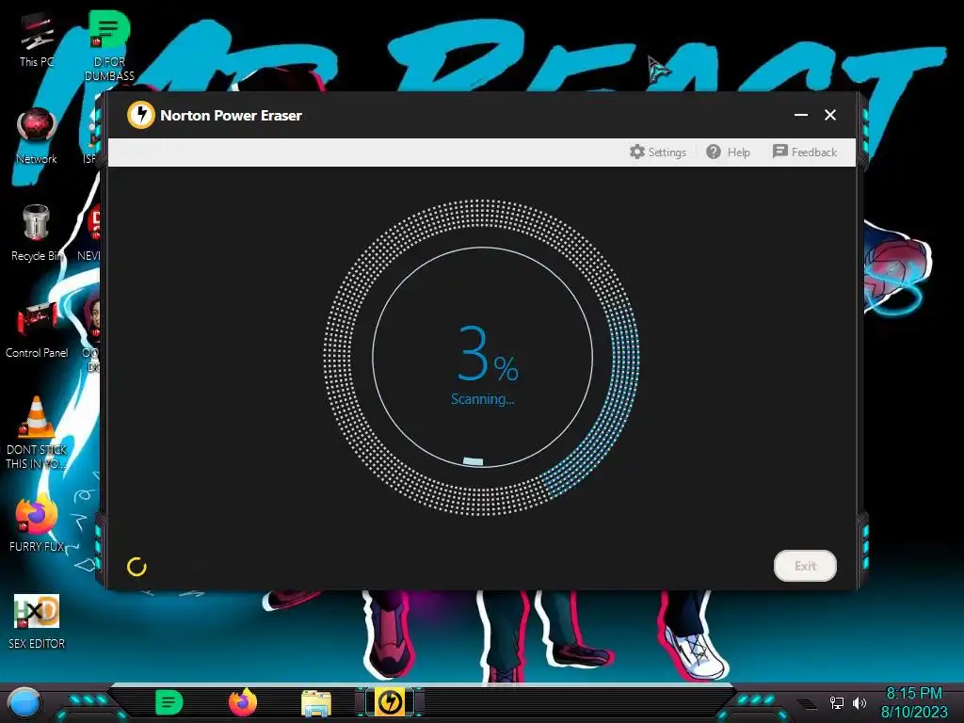Click the Norton Power Eraser title text
Screen dimensions: 964x723
tap(232, 116)
